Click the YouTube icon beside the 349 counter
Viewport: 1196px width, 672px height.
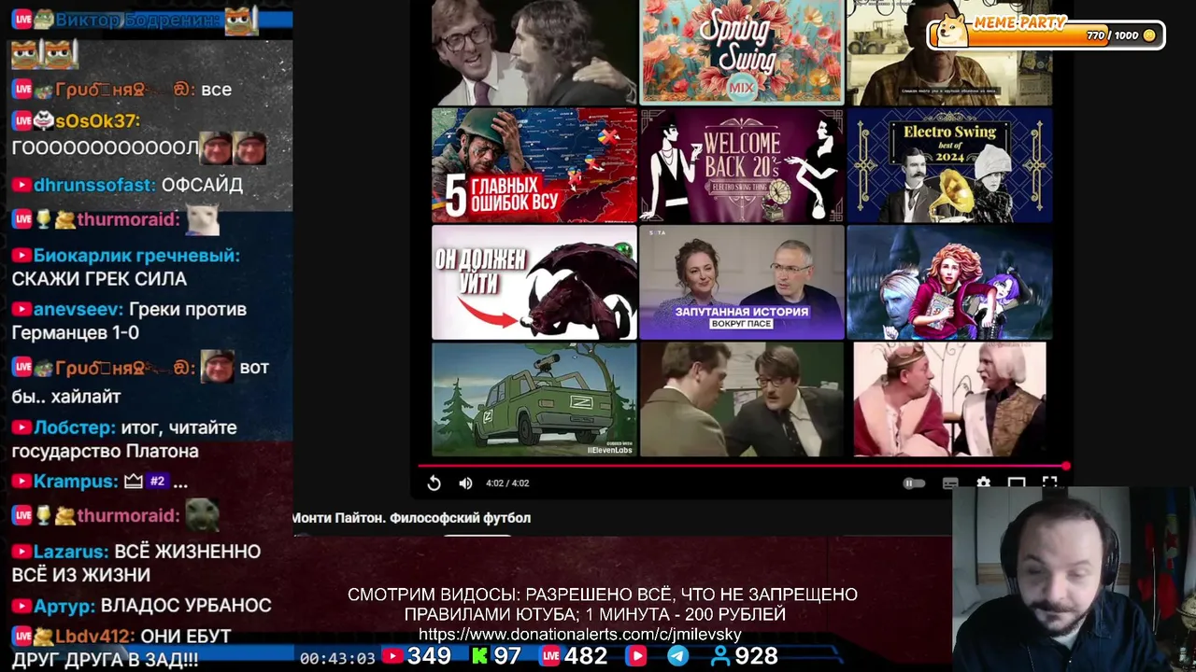[x=392, y=656]
